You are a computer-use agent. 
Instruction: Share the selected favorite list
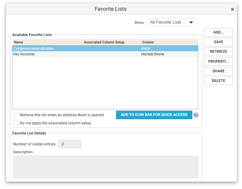[x=219, y=71]
